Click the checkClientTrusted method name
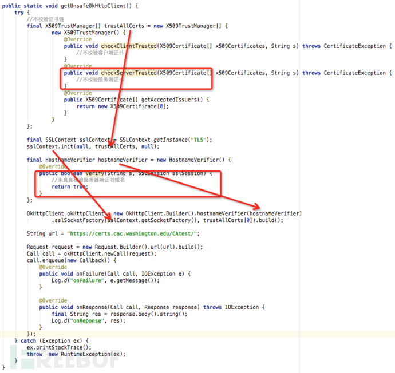395x373 pixels. tap(129, 46)
